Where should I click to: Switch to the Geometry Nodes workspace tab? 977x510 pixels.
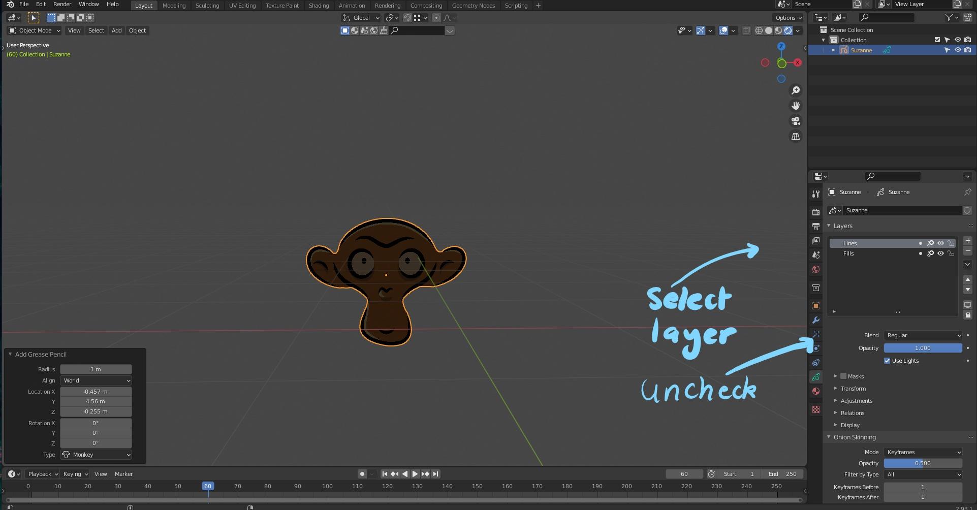coord(473,6)
